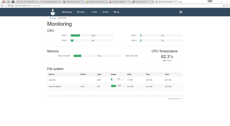This screenshot has width=230, height=126.
Task: Reload the page with refresh icon
Action: coord(9,5)
